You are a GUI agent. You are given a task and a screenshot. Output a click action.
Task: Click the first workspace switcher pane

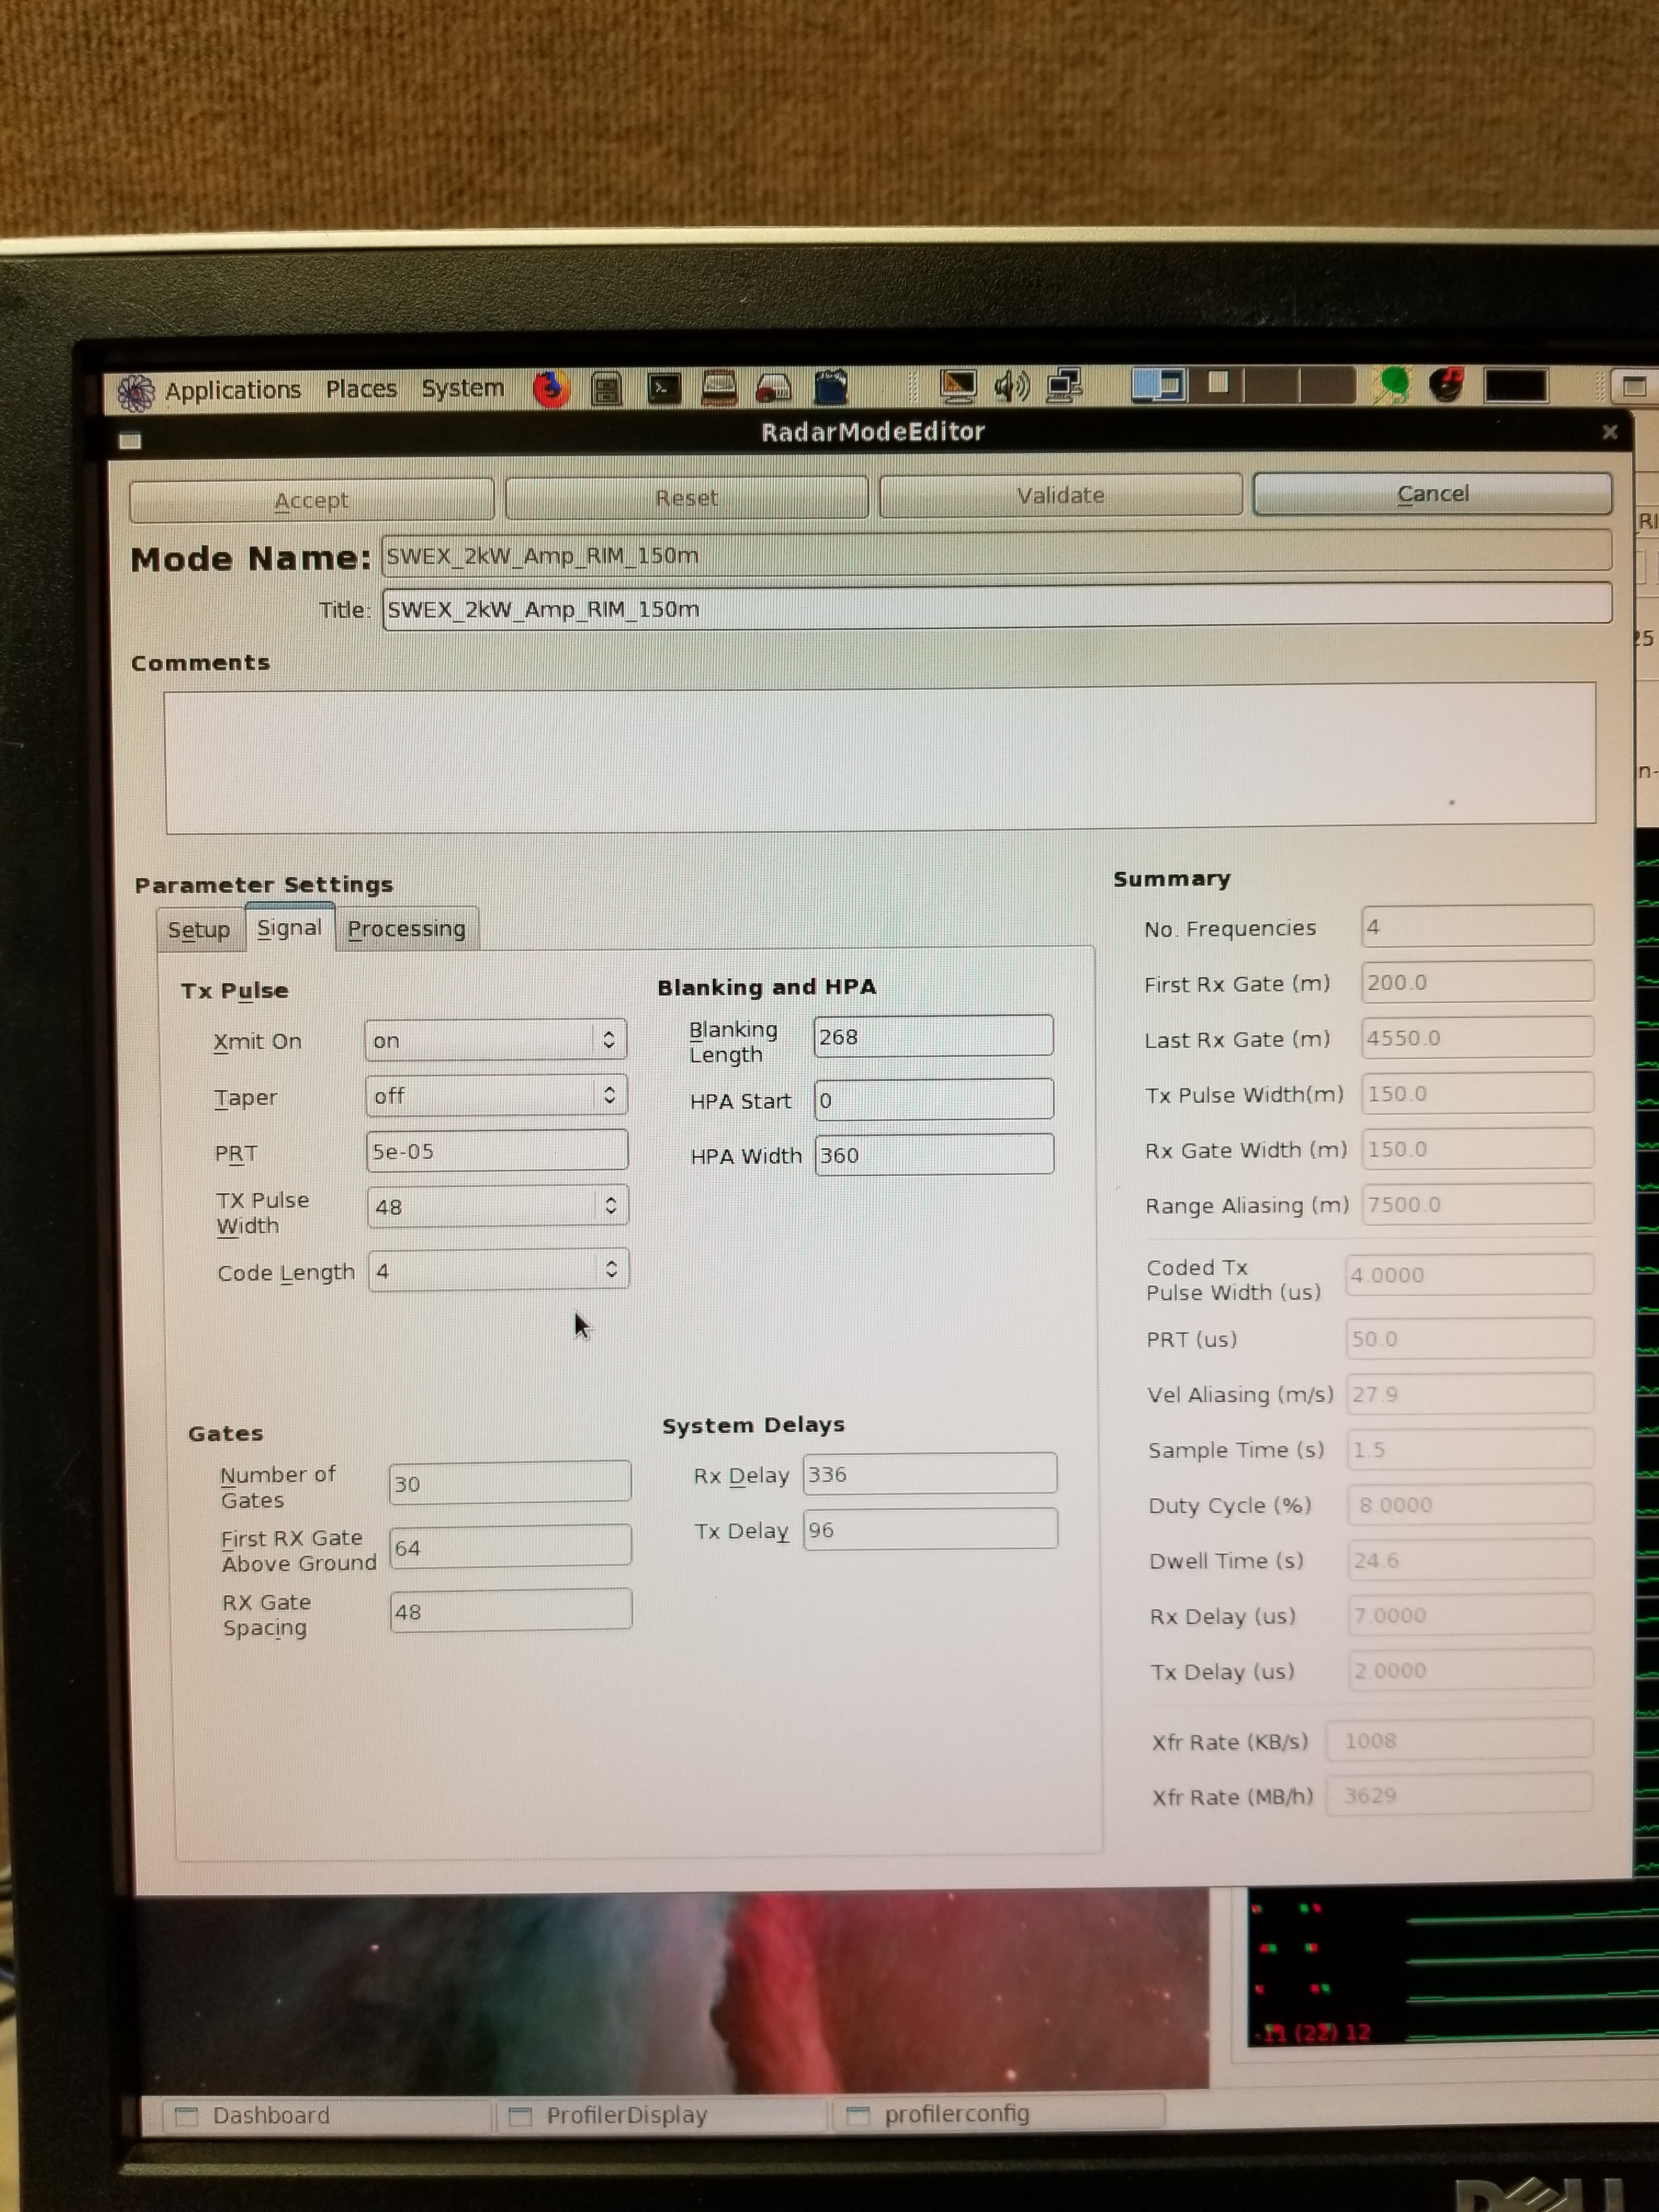[x=1157, y=385]
